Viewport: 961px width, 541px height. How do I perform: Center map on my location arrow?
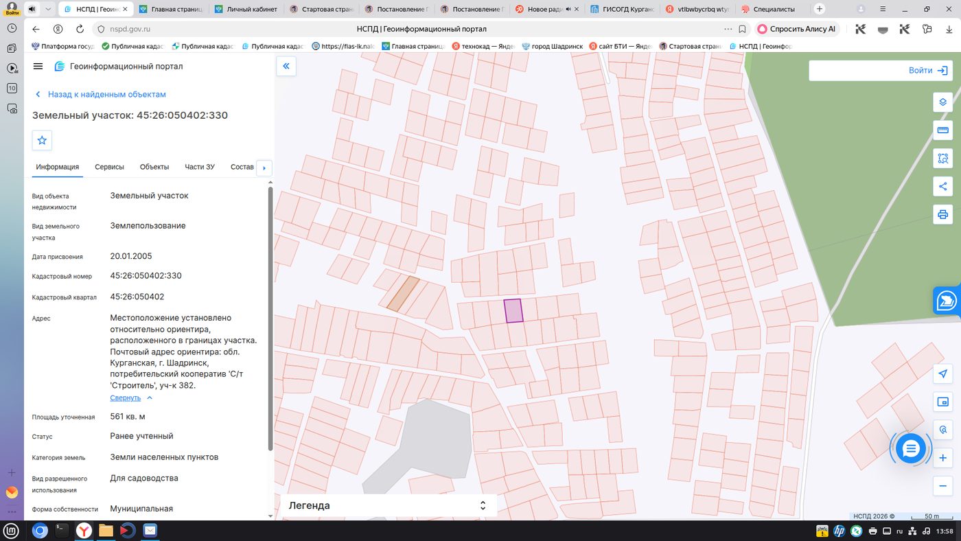click(942, 373)
